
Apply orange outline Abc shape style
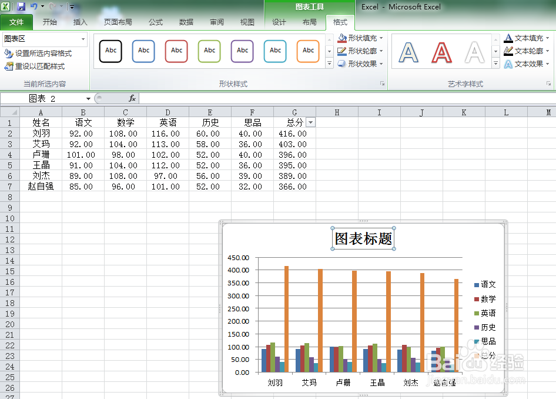click(308, 51)
